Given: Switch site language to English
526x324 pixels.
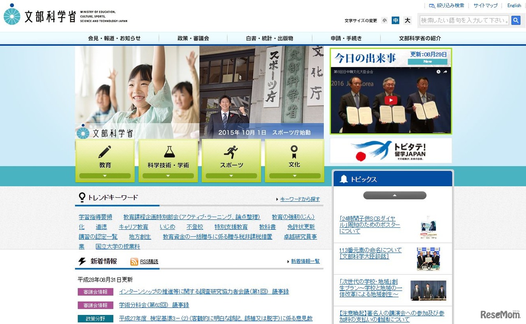Looking at the screenshot, I should (x=514, y=5).
